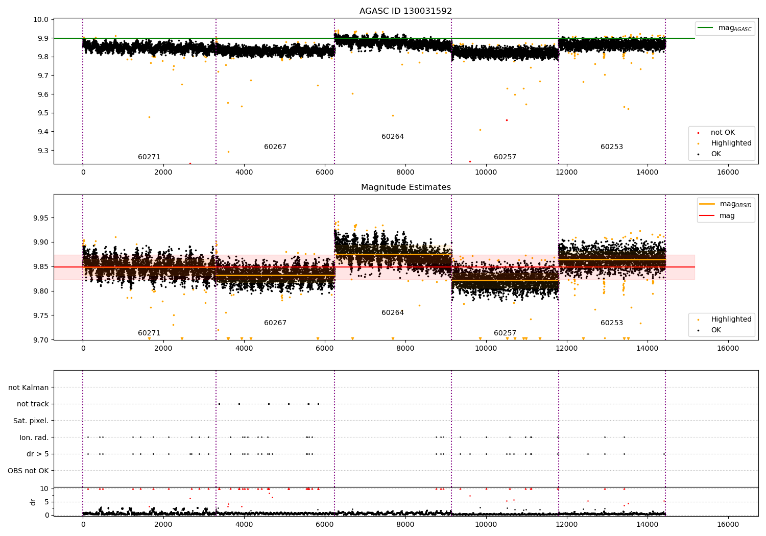Click OBSID label 60253 in the AGASC plot
The height and width of the screenshot is (536, 766).
tap(612, 147)
